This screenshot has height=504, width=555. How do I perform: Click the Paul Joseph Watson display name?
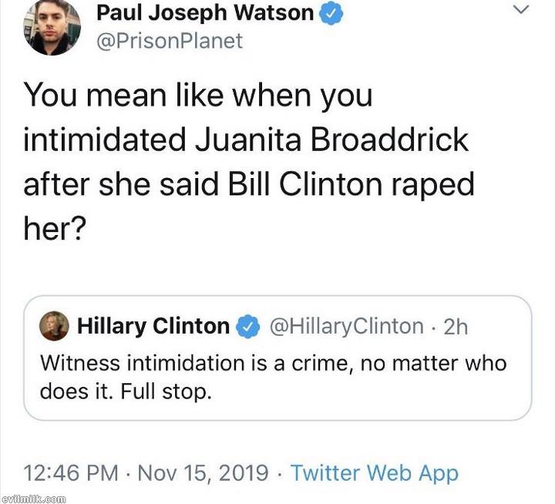tap(205, 13)
